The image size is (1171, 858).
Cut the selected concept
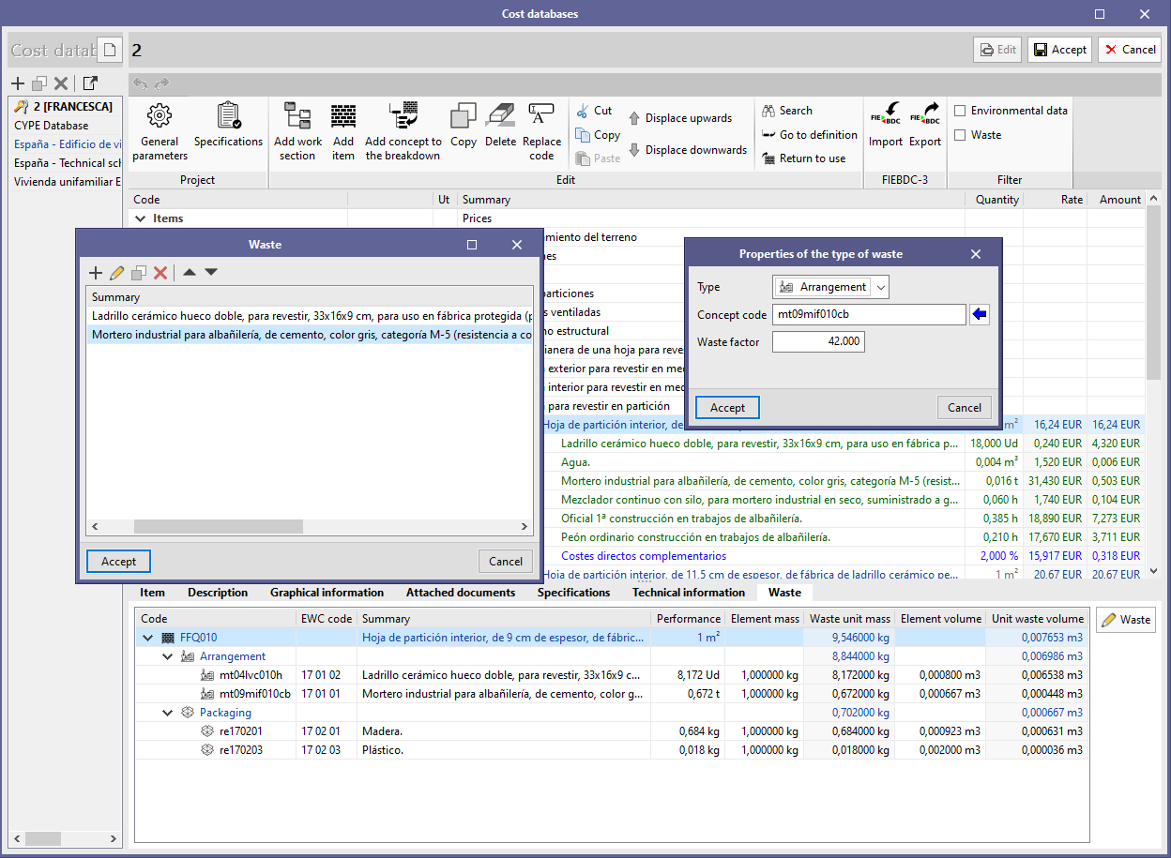coord(594,111)
